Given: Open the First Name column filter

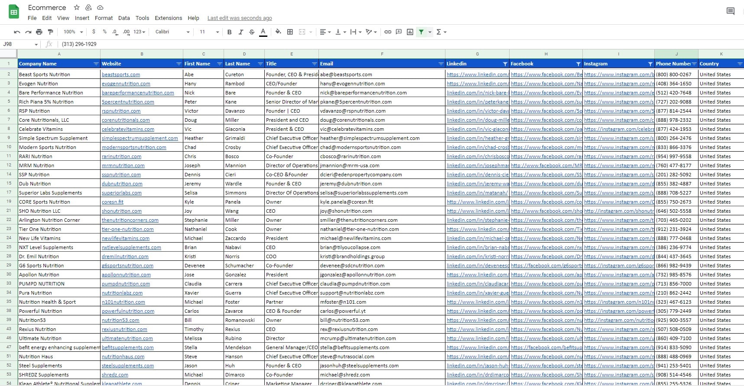Looking at the screenshot, I should click(x=219, y=64).
